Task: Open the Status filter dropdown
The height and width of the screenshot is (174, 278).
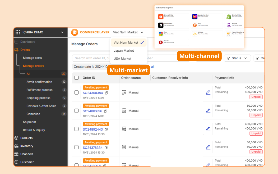Action: tap(237, 58)
